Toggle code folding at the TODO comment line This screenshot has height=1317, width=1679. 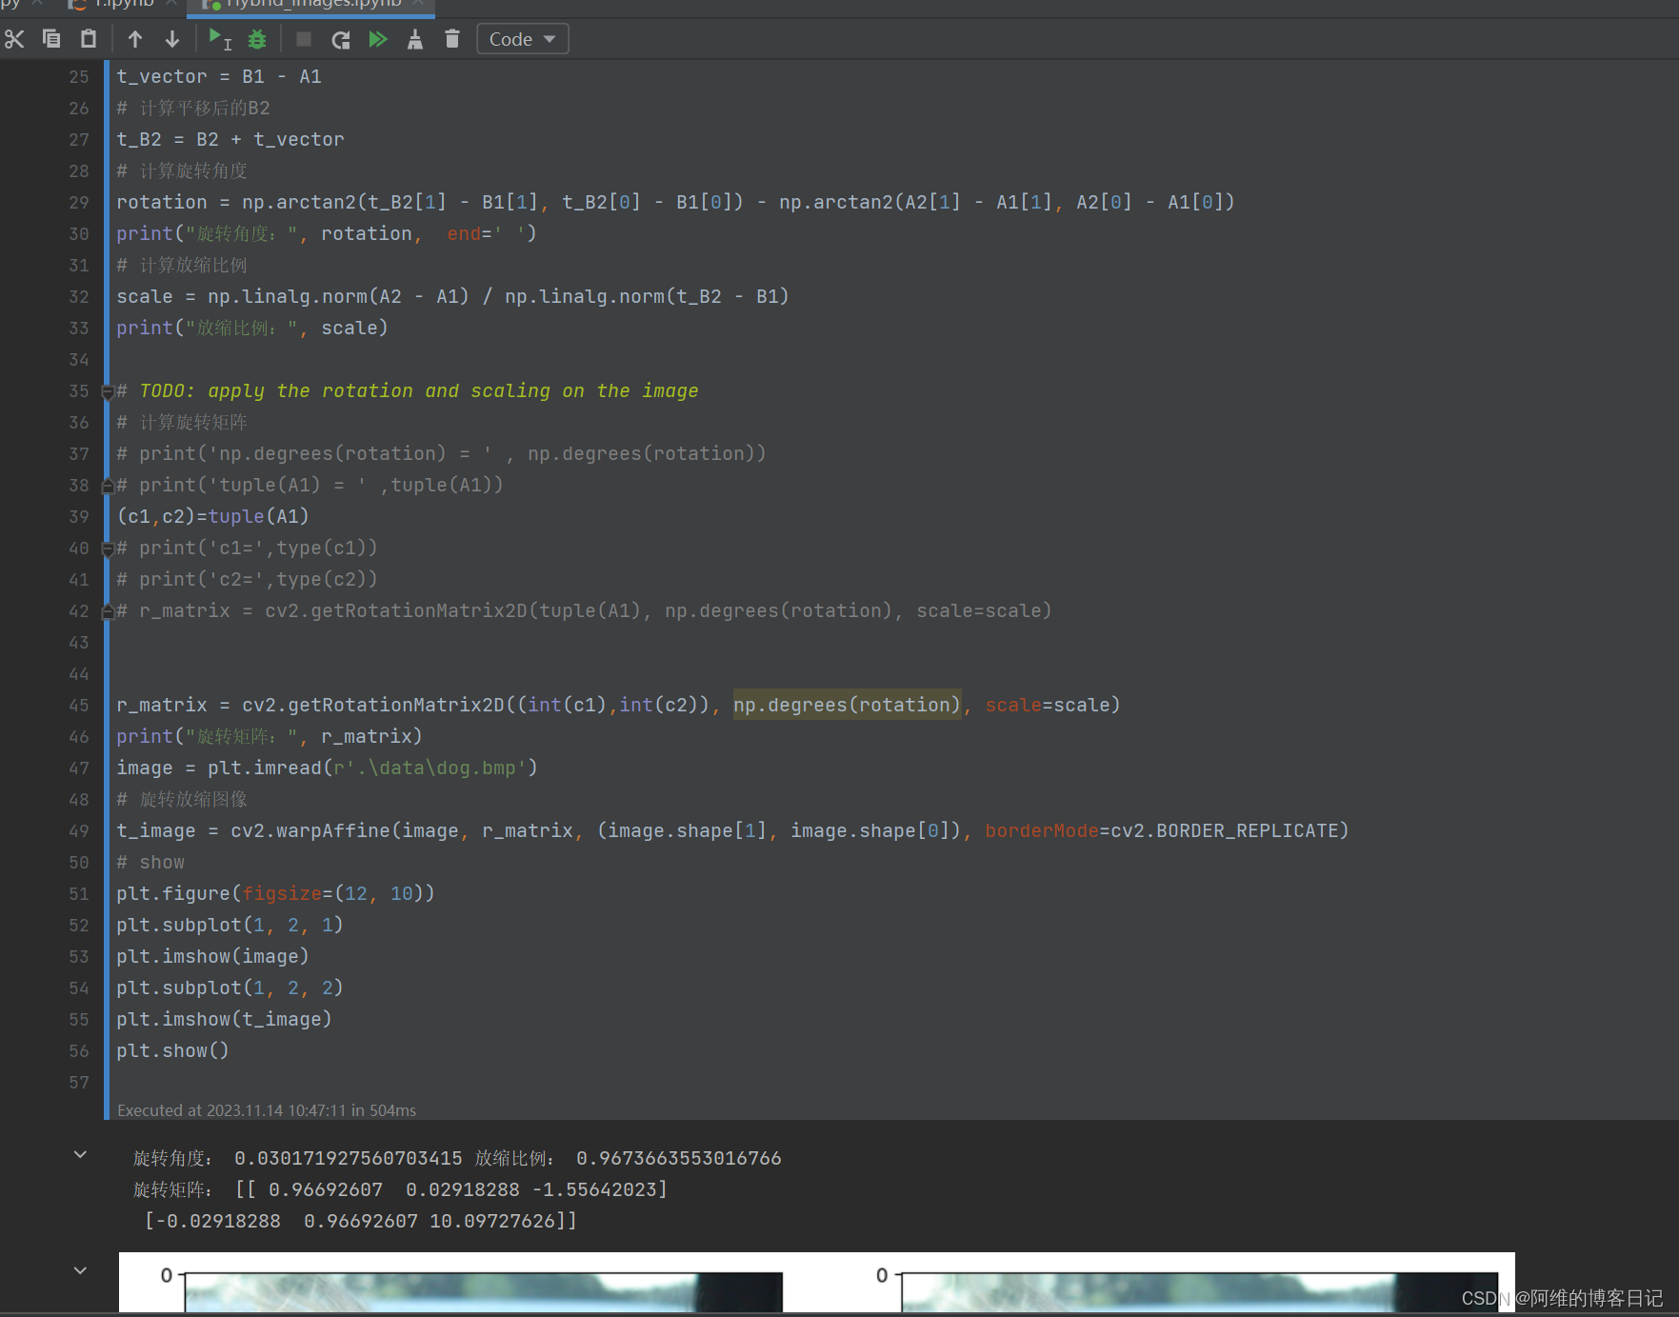click(x=108, y=390)
